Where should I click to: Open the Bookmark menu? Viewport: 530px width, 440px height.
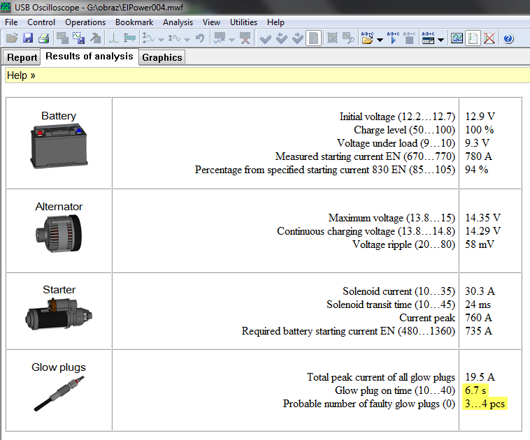coord(134,22)
